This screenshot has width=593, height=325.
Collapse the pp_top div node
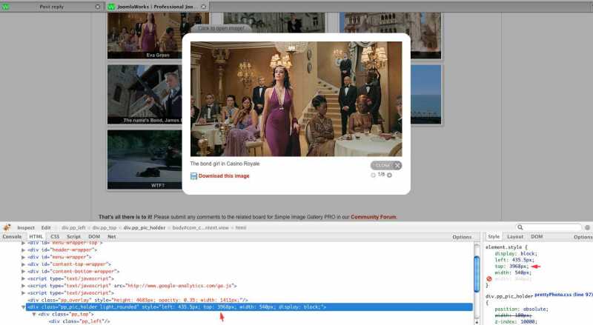click(34, 315)
